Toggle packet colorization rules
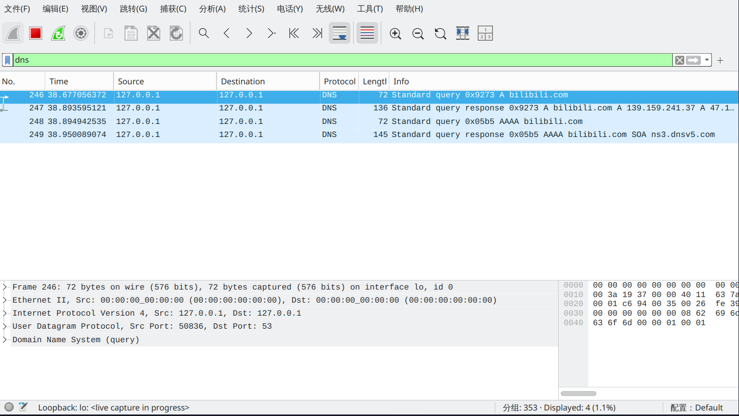The height and width of the screenshot is (416, 739). click(x=367, y=34)
